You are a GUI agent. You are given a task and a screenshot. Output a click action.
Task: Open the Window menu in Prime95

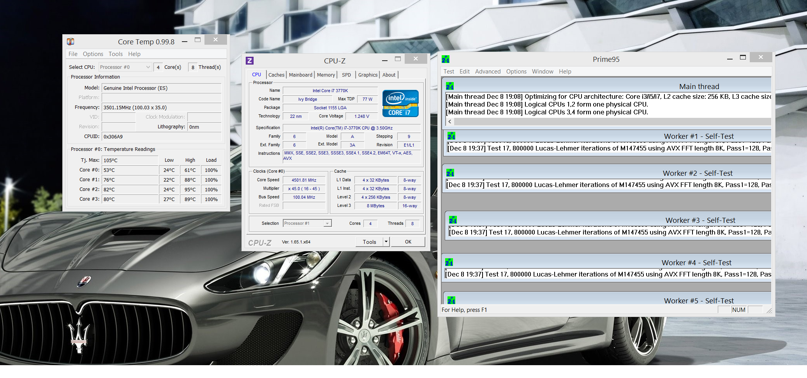[x=543, y=72]
